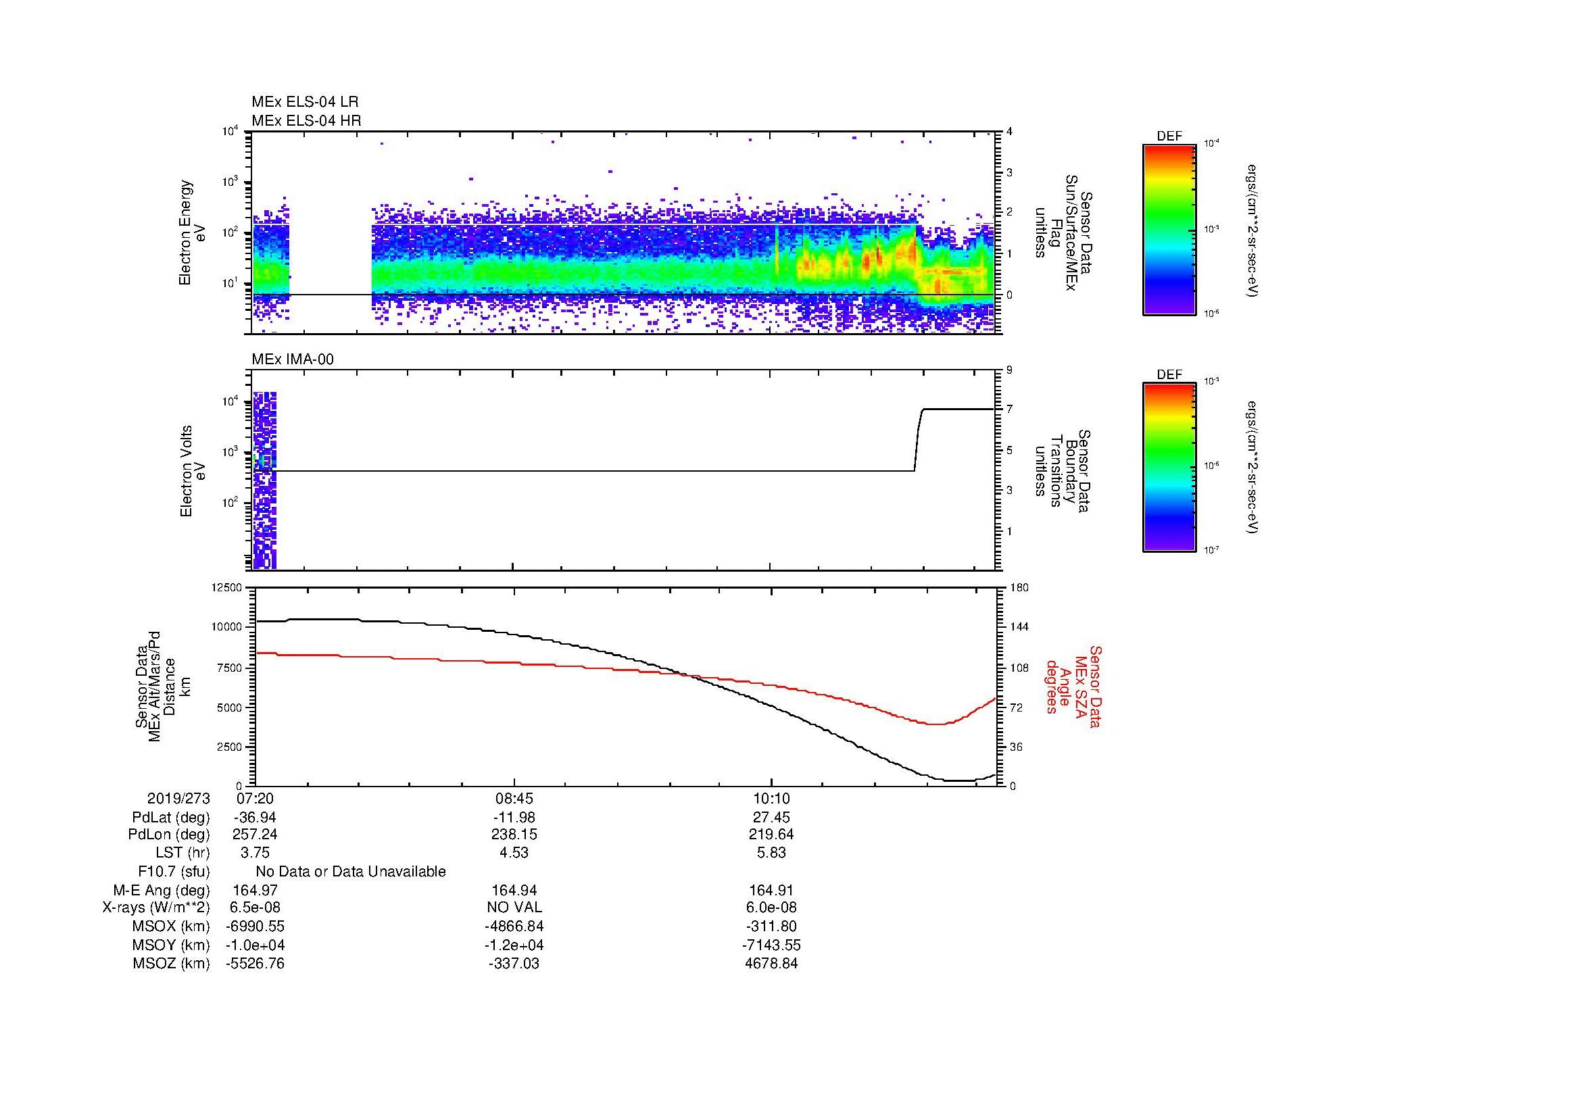Click the 'Electron Volts eV' axis label
The width and height of the screenshot is (1581, 1117).
pos(192,471)
